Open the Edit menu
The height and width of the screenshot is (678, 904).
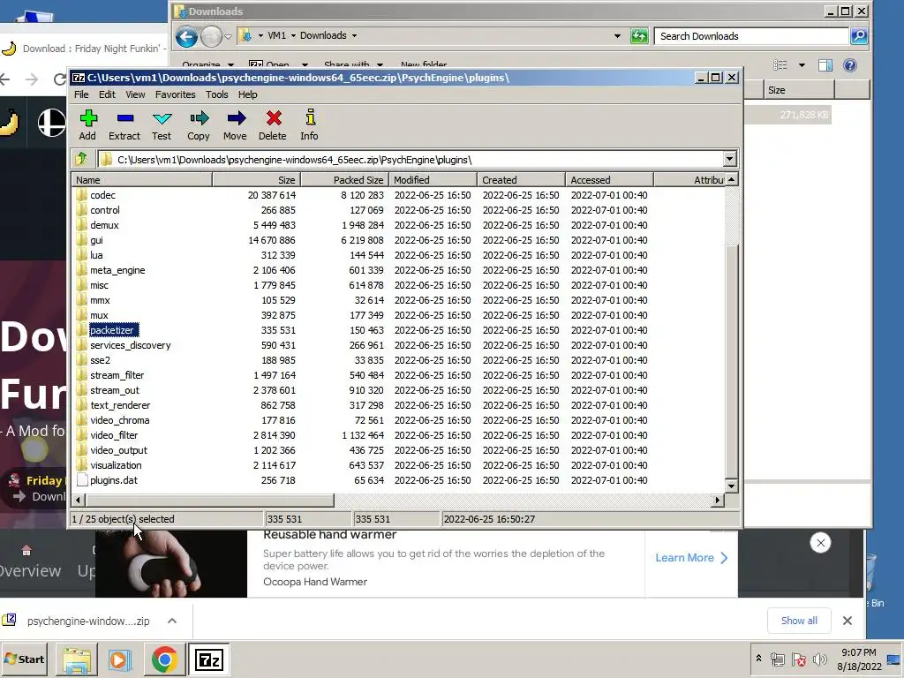coord(107,94)
